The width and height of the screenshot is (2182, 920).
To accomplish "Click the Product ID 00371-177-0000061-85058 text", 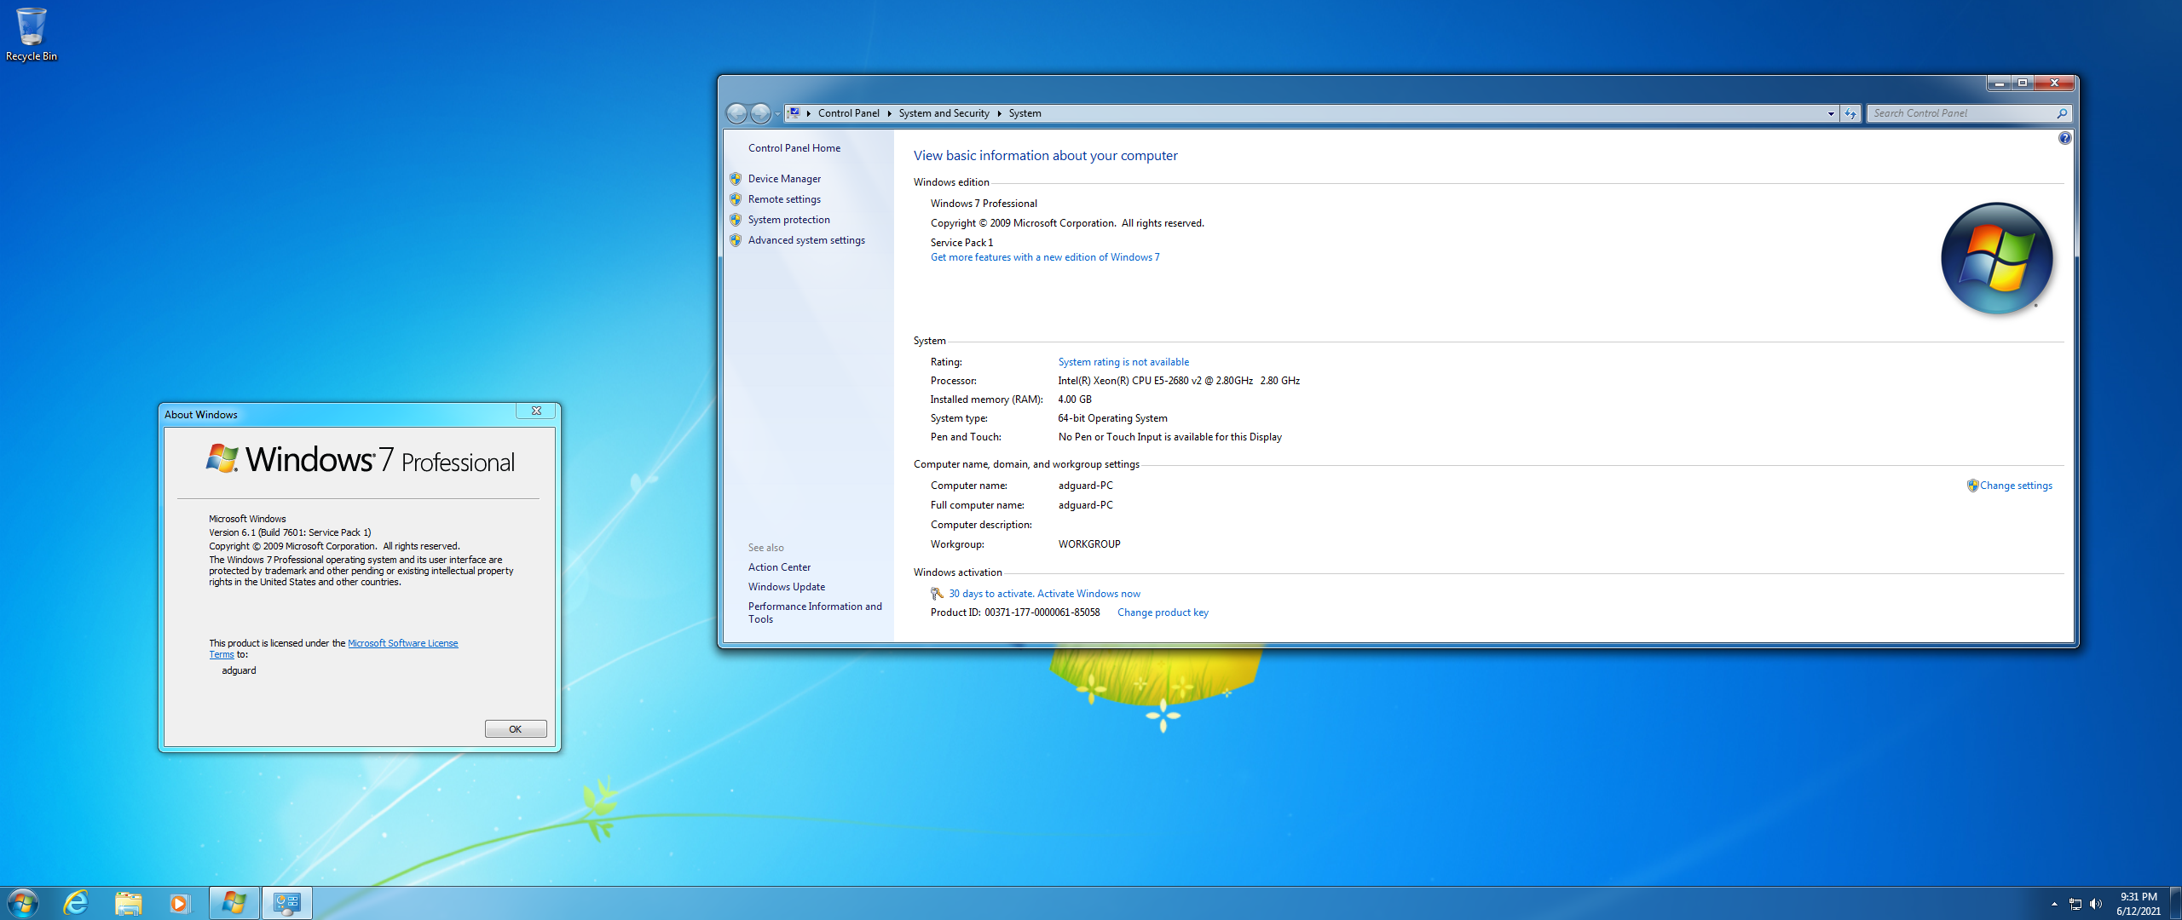I will click(1015, 612).
